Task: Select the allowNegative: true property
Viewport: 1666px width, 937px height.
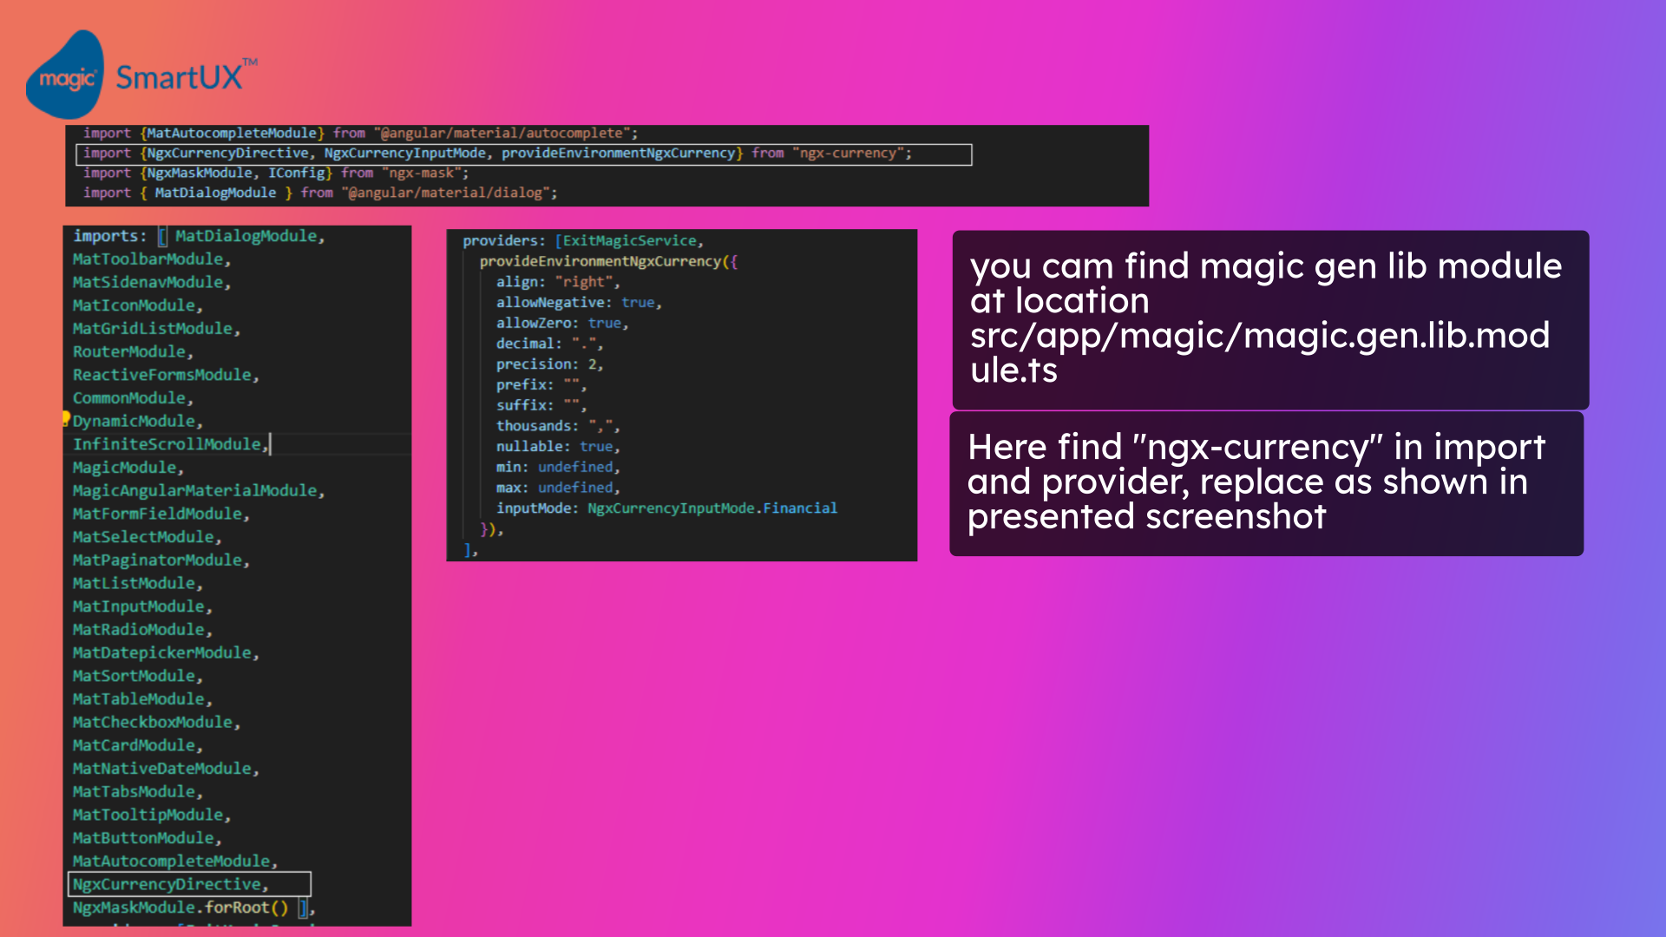Action: pos(577,302)
